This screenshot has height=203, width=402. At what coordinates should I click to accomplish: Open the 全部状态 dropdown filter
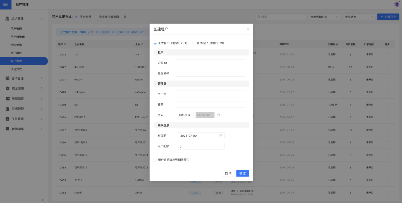pos(359,17)
